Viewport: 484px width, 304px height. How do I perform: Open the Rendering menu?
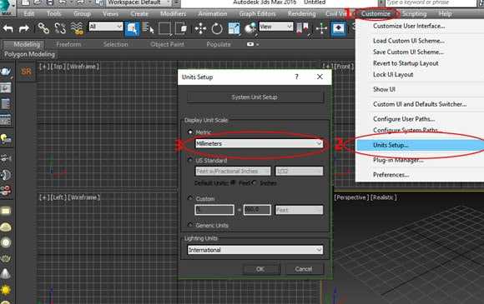tap(301, 14)
